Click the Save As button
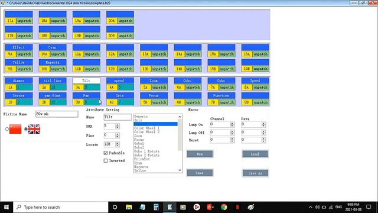Image resolution: width=378 pixels, height=213 pixels. (x=255, y=173)
